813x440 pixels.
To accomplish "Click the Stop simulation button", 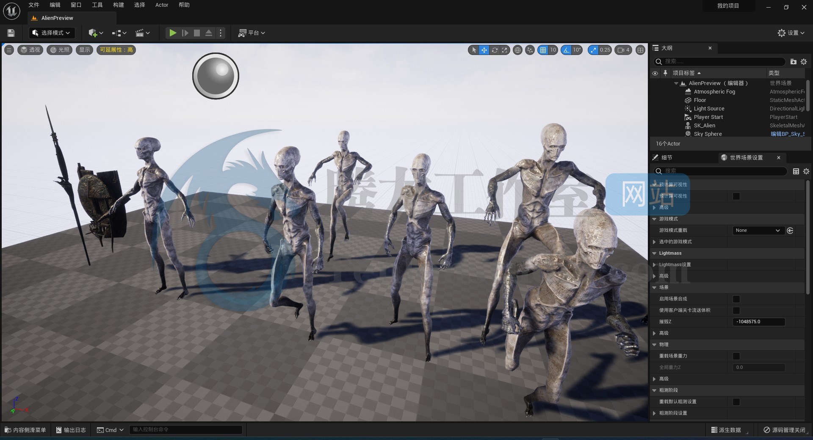I will pos(197,33).
